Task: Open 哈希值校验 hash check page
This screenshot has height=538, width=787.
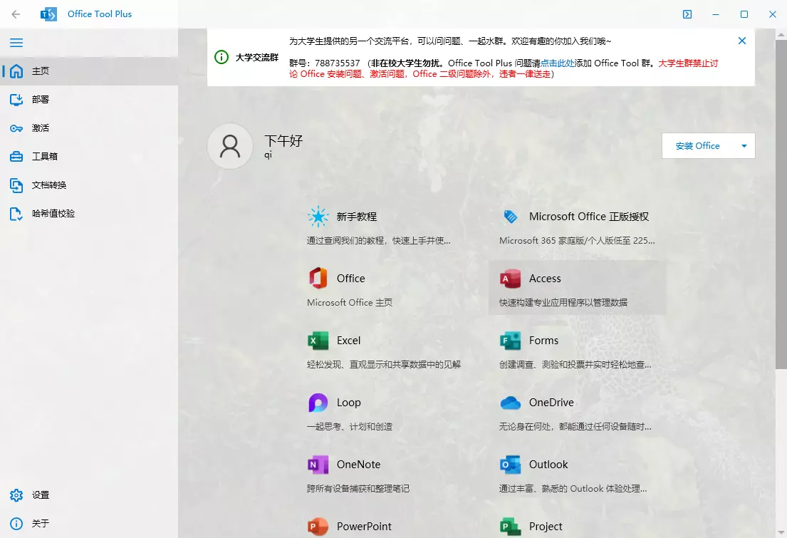Action: [53, 214]
